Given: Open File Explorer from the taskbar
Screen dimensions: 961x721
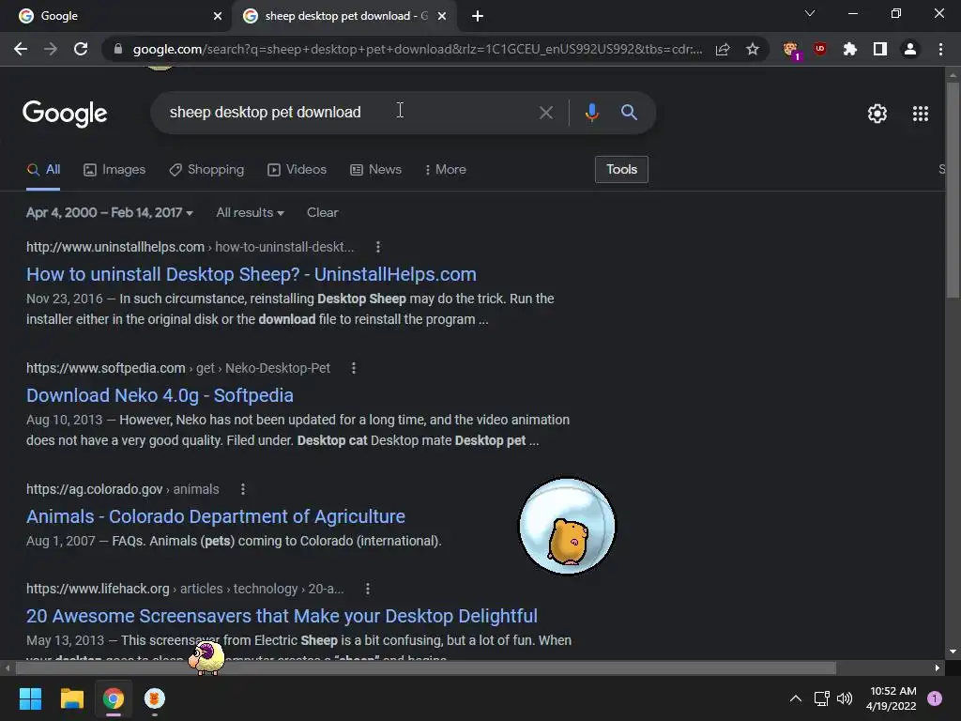Looking at the screenshot, I should tap(71, 698).
